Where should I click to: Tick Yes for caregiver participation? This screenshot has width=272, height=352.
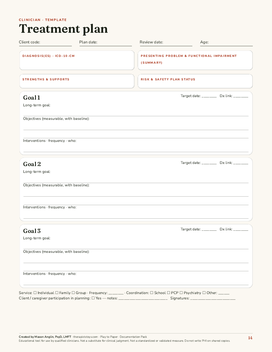coord(93,298)
